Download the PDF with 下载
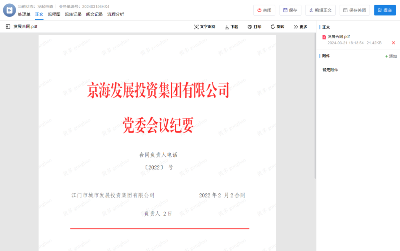400x251 pixels. click(231, 27)
